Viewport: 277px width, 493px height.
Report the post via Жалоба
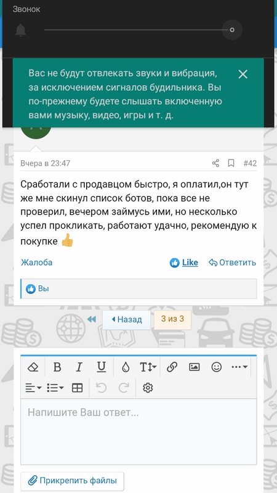pyautogui.click(x=37, y=263)
